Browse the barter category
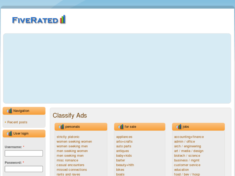The height and width of the screenshot is (176, 235). 121,160
